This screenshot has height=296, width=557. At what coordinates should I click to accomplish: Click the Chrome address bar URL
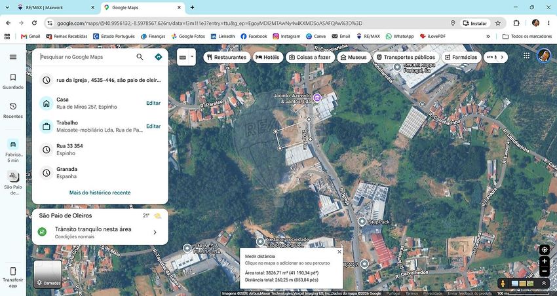[x=210, y=23]
